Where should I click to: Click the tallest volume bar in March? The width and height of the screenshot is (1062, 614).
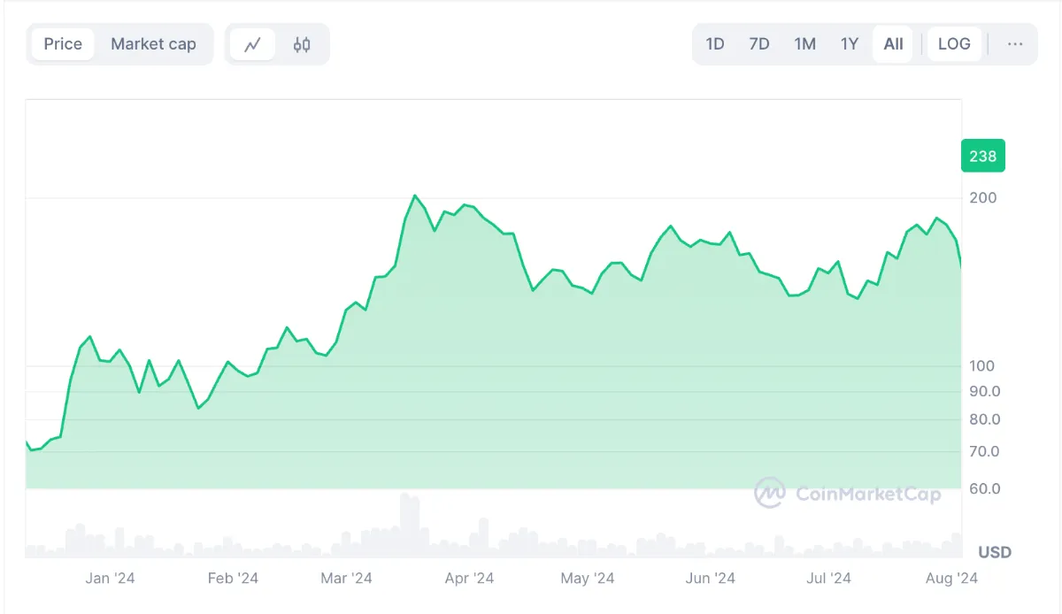click(409, 525)
